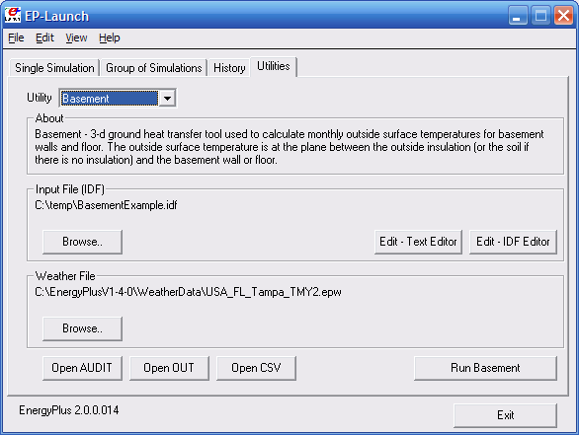Open the Help menu
This screenshot has width=579, height=435.
[110, 37]
